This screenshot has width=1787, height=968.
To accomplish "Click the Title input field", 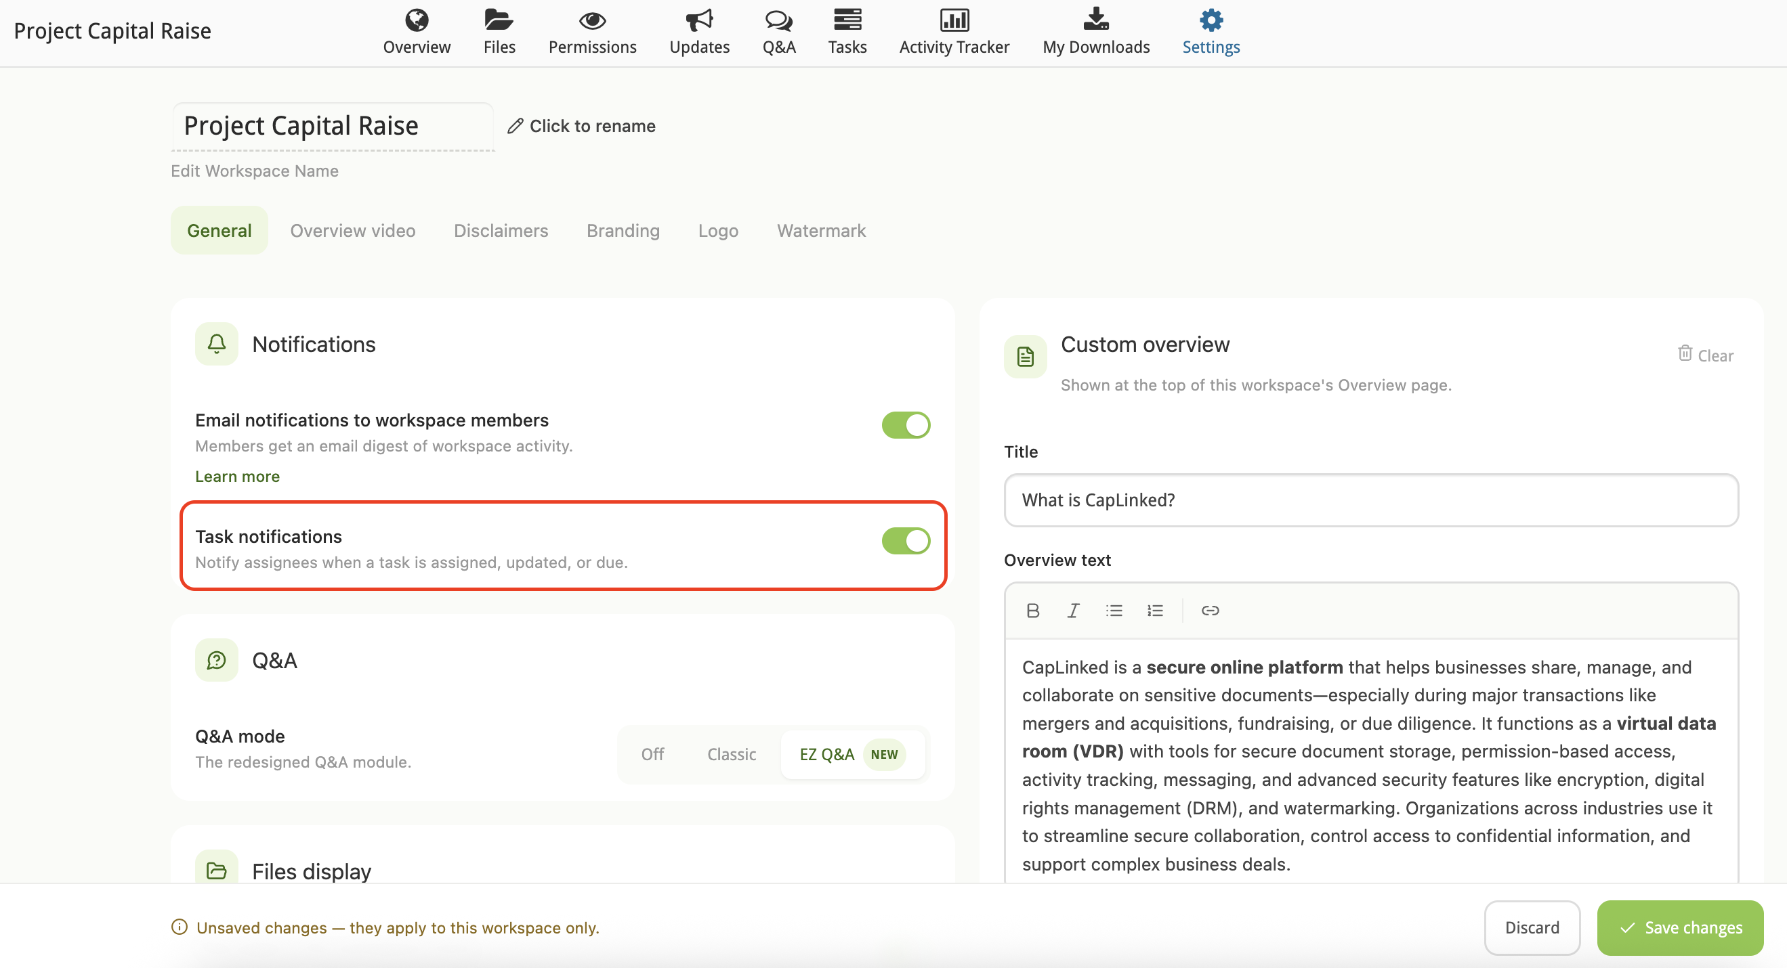I will [1371, 500].
